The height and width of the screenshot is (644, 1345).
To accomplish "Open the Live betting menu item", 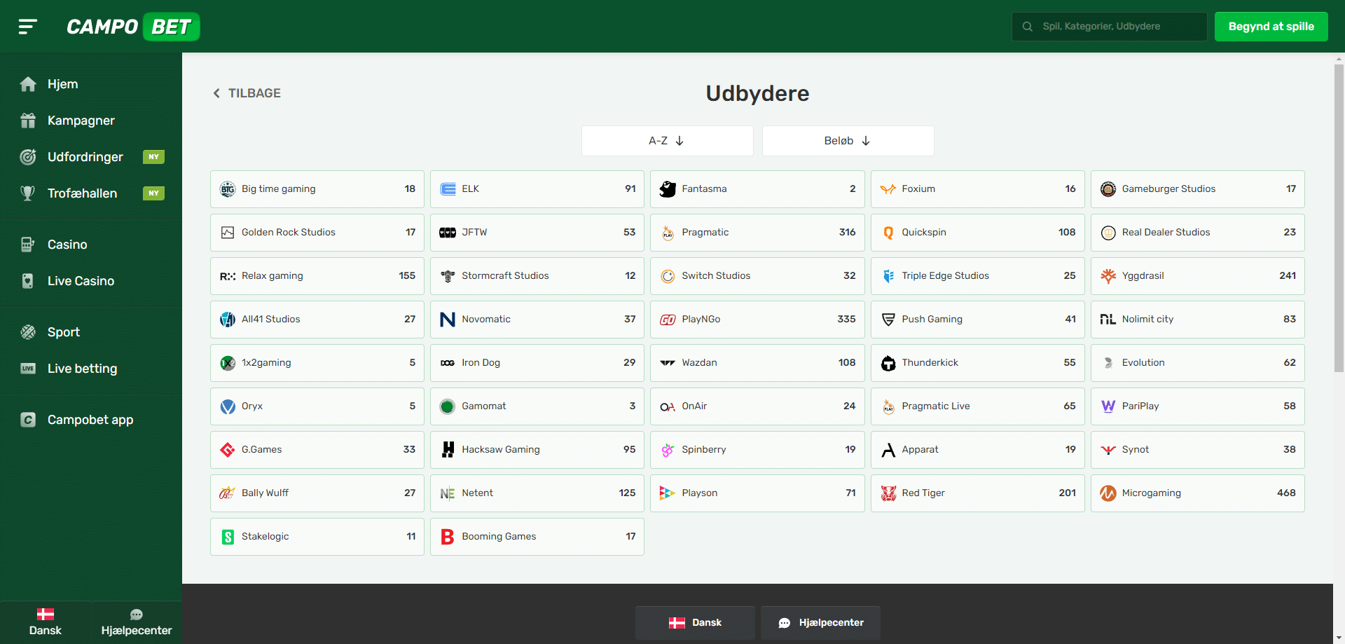I will point(91,369).
